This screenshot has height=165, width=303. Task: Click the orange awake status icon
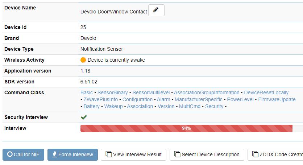click(x=83, y=60)
